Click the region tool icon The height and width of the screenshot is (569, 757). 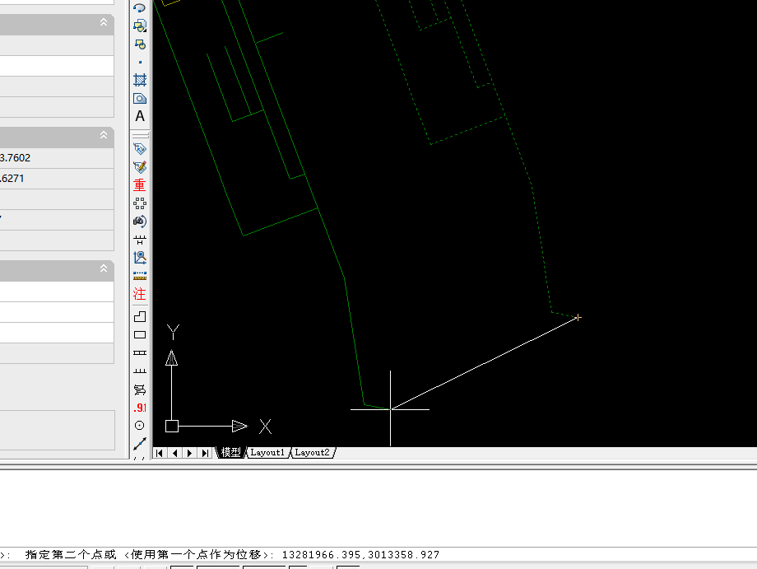pos(140,99)
